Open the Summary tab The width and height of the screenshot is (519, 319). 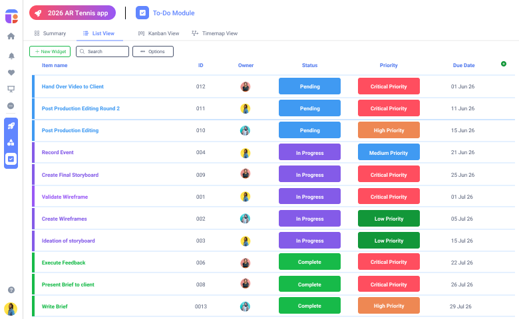point(50,33)
